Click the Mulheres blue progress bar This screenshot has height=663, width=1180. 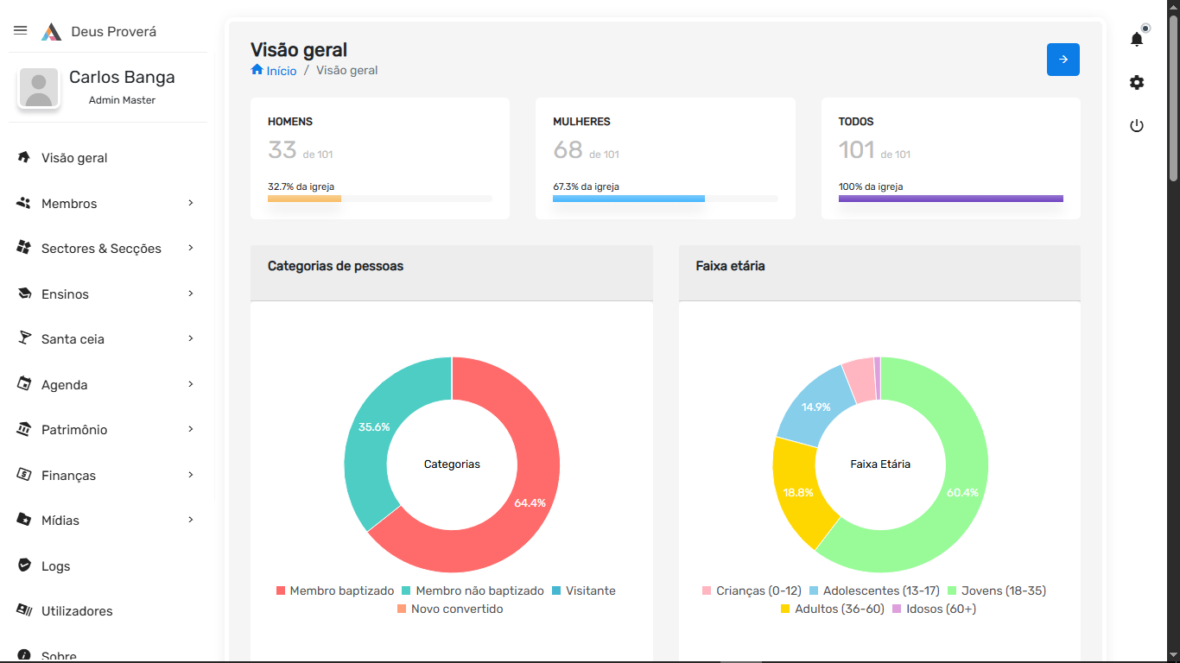(x=629, y=199)
